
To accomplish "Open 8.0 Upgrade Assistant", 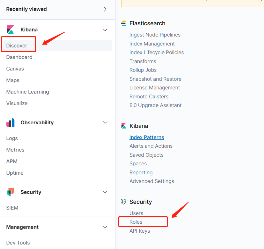I will coord(155,105).
